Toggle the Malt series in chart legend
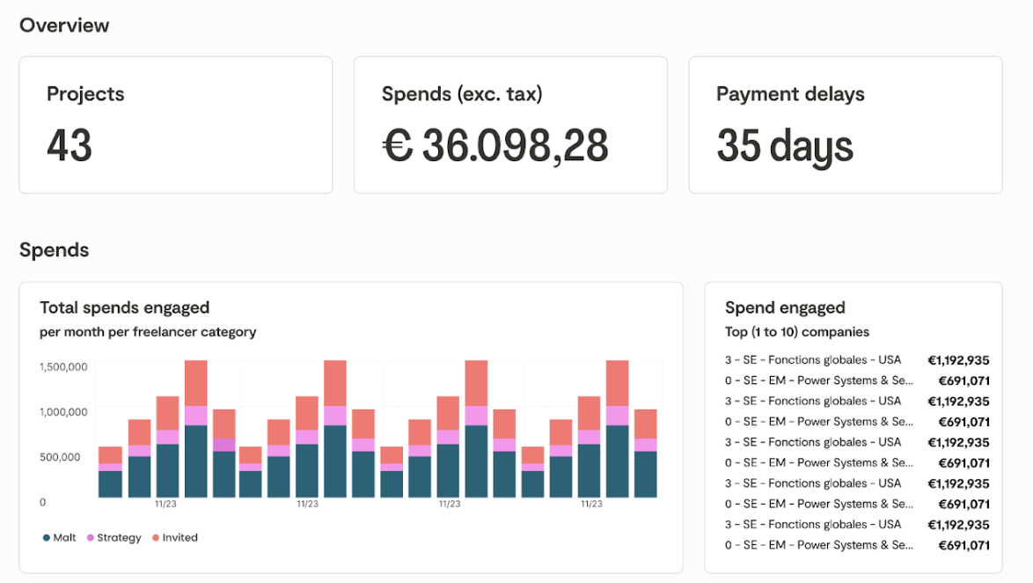 (x=60, y=537)
